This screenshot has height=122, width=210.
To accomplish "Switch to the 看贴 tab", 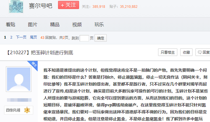I will click(x=10, y=24).
